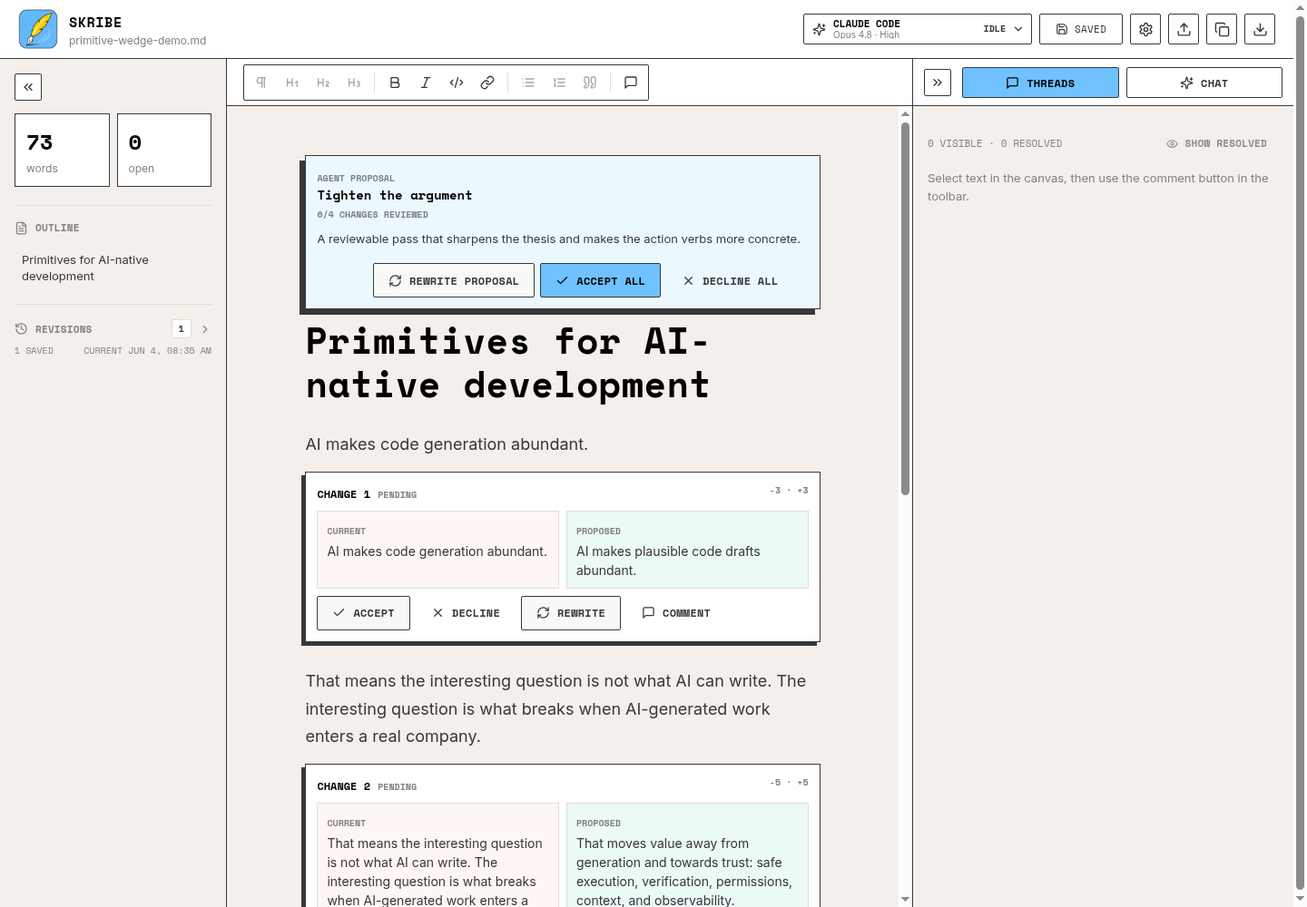
Task: Click the Change 1 Pending status label
Action: [x=398, y=495]
